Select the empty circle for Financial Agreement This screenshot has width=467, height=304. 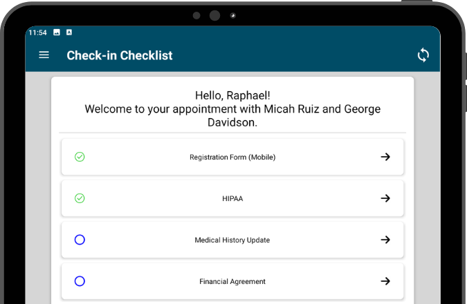pyautogui.click(x=80, y=281)
